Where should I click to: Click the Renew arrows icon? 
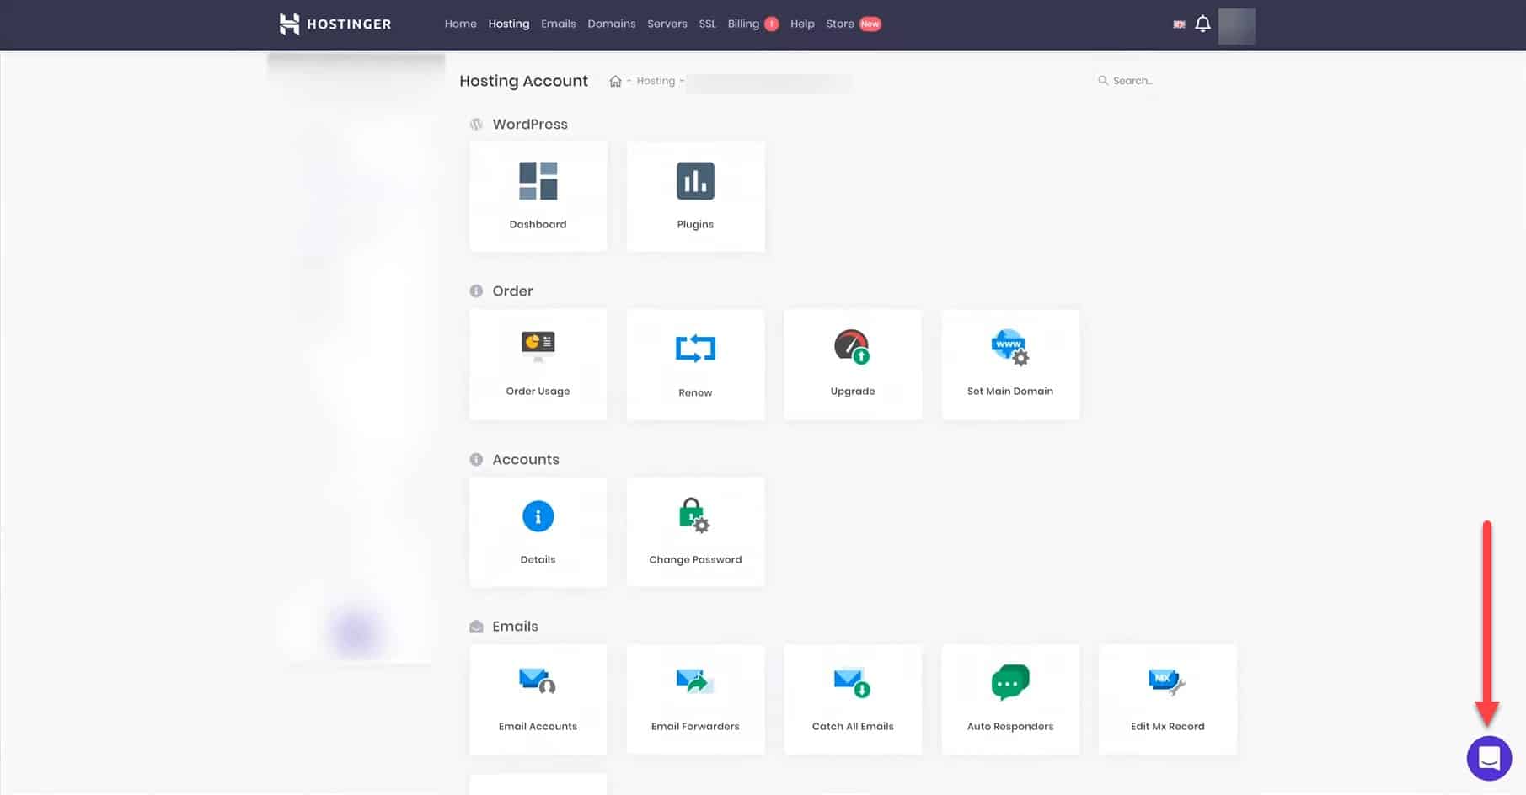coord(695,348)
